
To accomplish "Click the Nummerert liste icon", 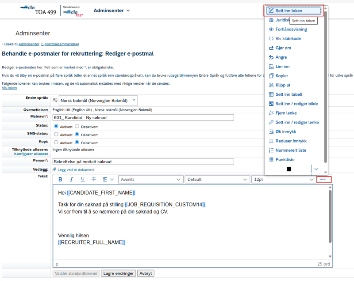I will pyautogui.click(x=271, y=150).
